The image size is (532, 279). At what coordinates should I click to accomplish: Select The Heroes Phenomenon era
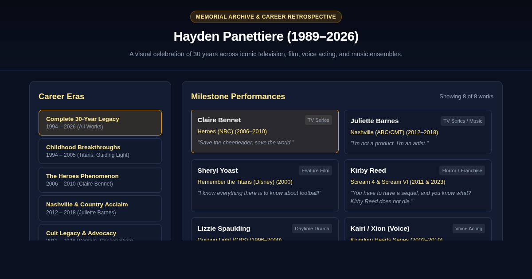tap(100, 180)
